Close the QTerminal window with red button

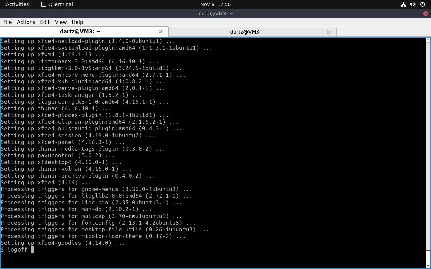click(x=426, y=14)
